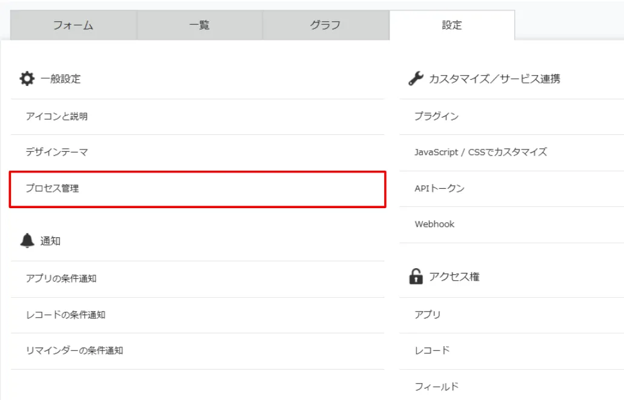This screenshot has height=400, width=624.
Task: Open the プラグイン settings
Action: [x=436, y=117]
